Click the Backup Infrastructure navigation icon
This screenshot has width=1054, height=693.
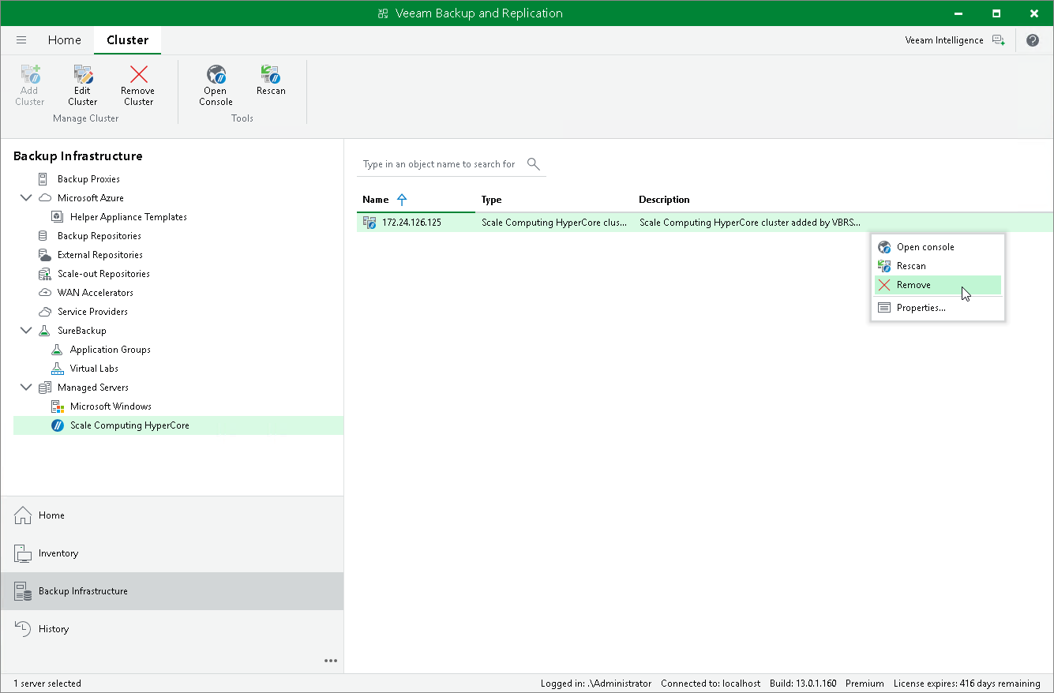point(23,591)
